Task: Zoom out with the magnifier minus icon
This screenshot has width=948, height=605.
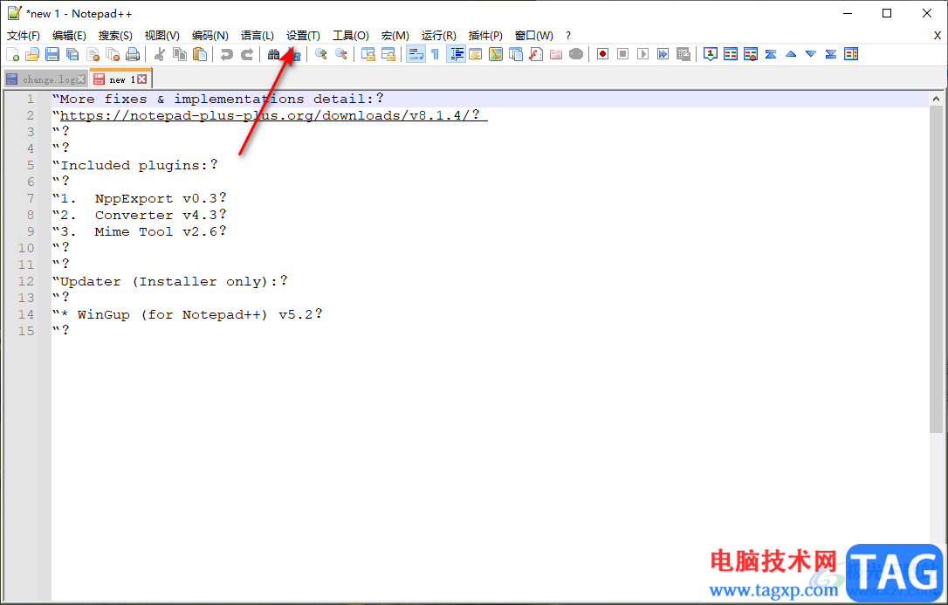Action: tap(341, 54)
